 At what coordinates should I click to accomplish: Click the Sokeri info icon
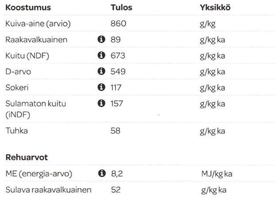101,87
